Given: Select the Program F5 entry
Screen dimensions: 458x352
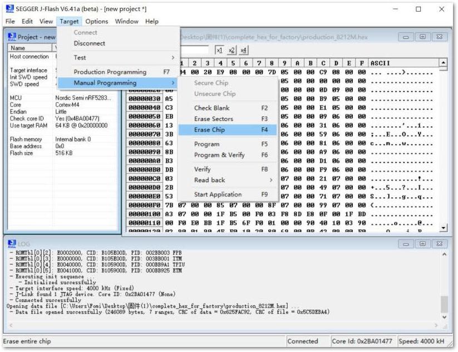Looking at the screenshot, I should (228, 144).
